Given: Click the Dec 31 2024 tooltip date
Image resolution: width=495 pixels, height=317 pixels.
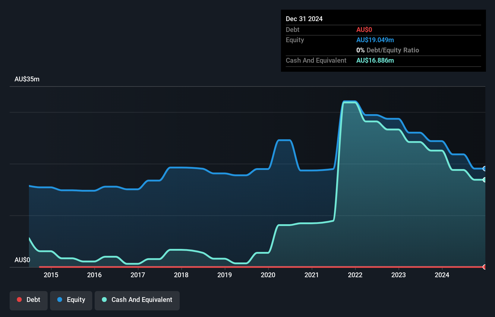Looking at the screenshot, I should 304,19.
